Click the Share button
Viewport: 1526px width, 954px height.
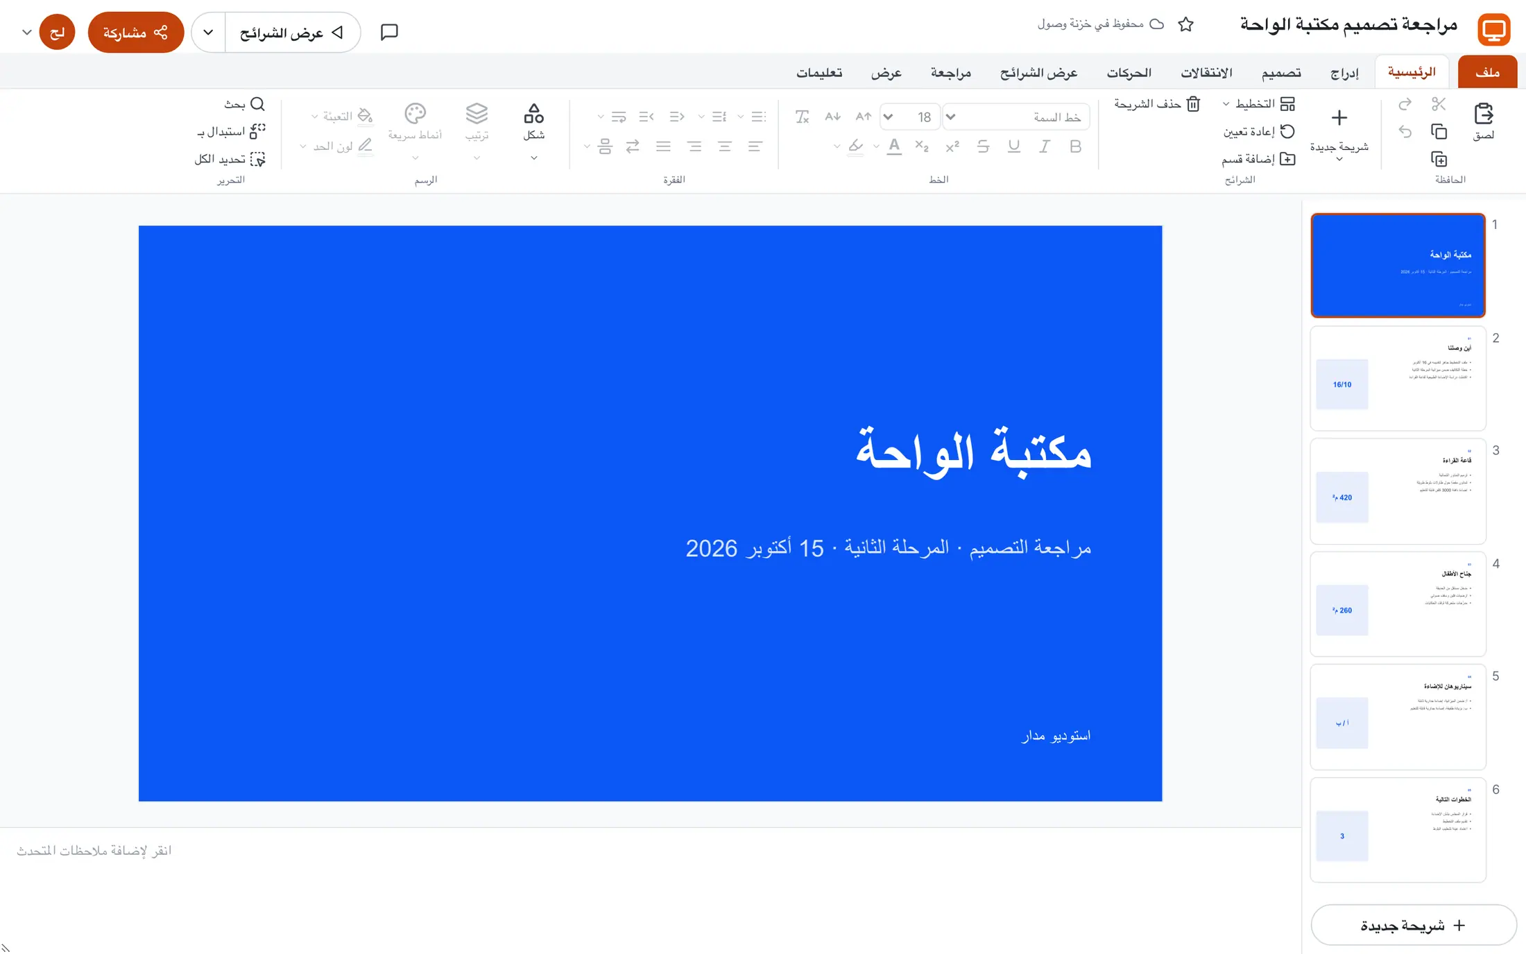pyautogui.click(x=136, y=32)
